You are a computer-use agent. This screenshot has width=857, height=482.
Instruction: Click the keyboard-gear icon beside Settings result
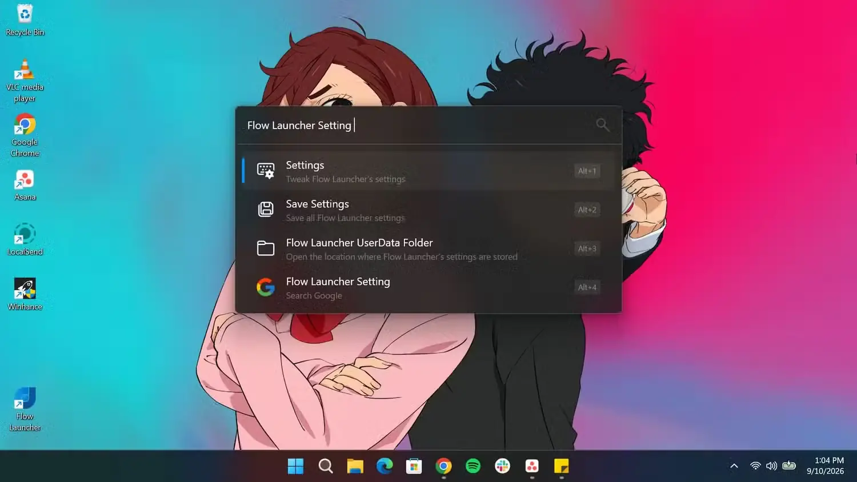coord(266,171)
